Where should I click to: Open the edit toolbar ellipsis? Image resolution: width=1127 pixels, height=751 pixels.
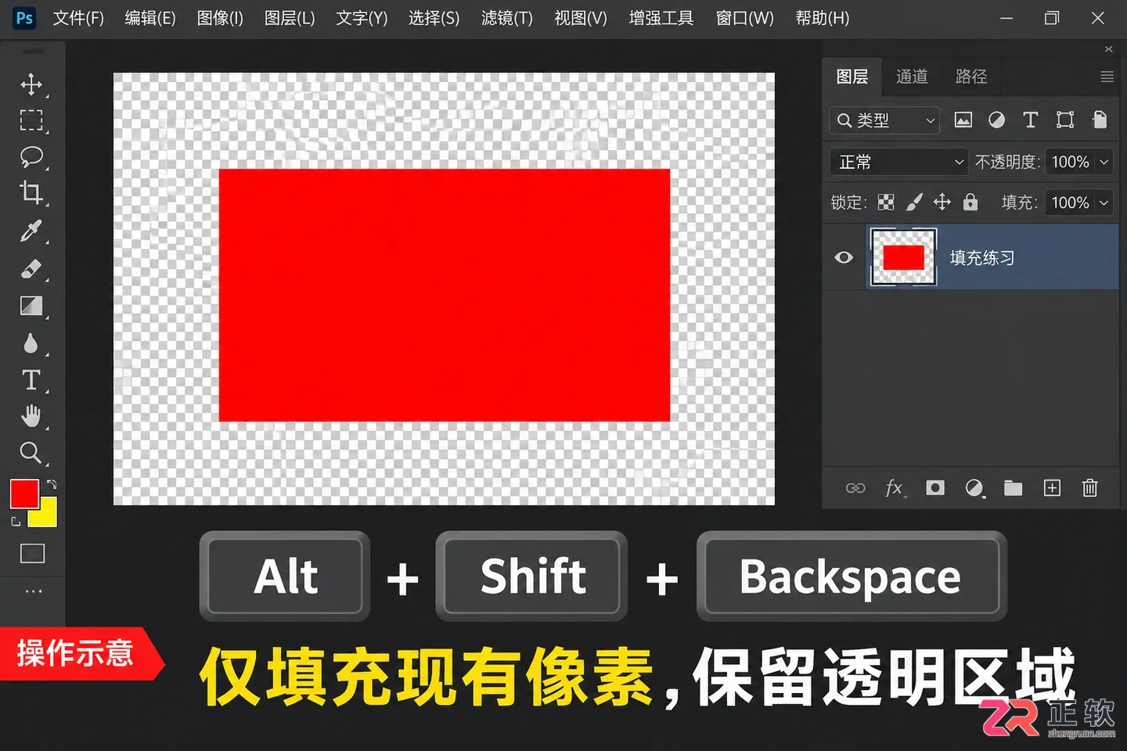(34, 591)
